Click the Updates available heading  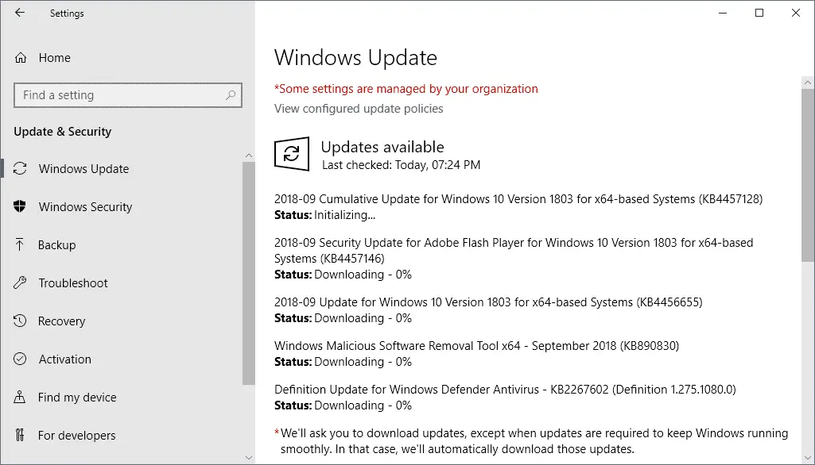382,147
